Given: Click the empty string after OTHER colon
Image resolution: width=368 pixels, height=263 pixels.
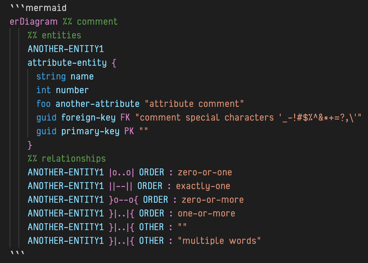Looking at the screenshot, I should click(x=182, y=226).
